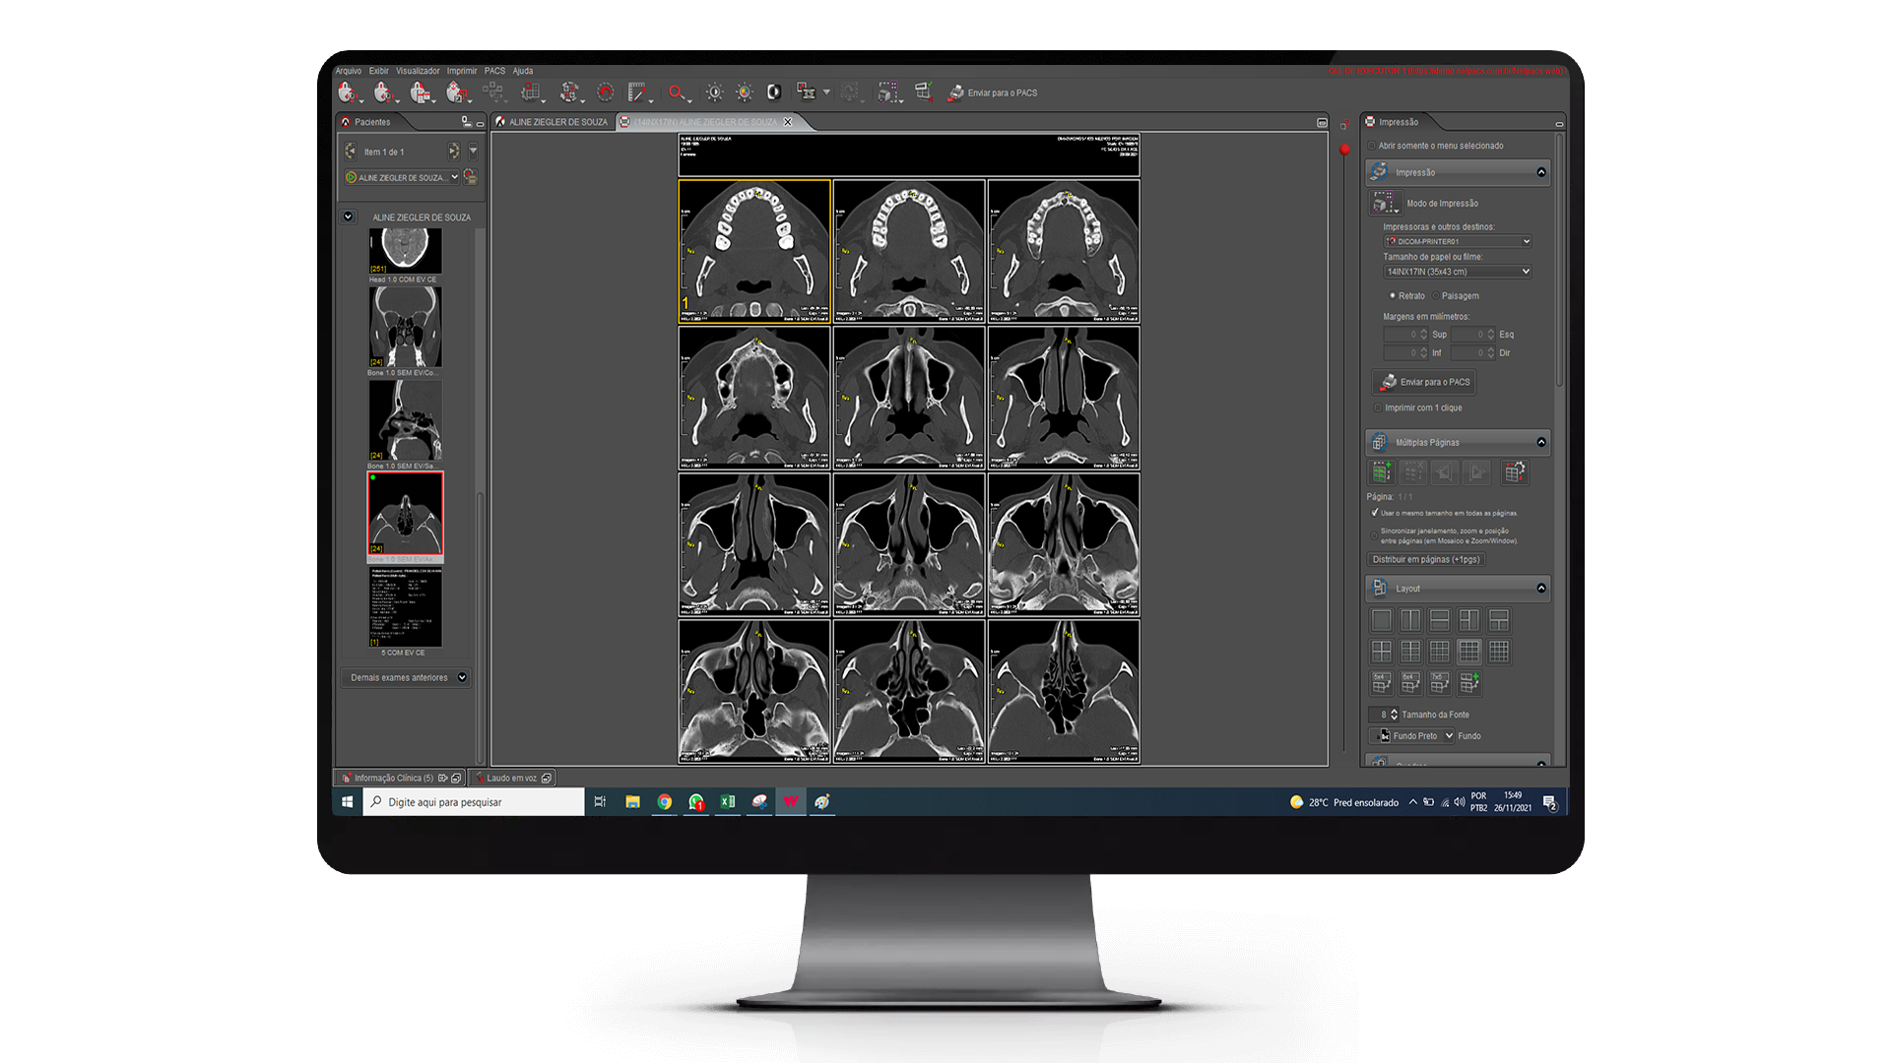
Task: Open the Exibir menu
Action: [x=379, y=71]
